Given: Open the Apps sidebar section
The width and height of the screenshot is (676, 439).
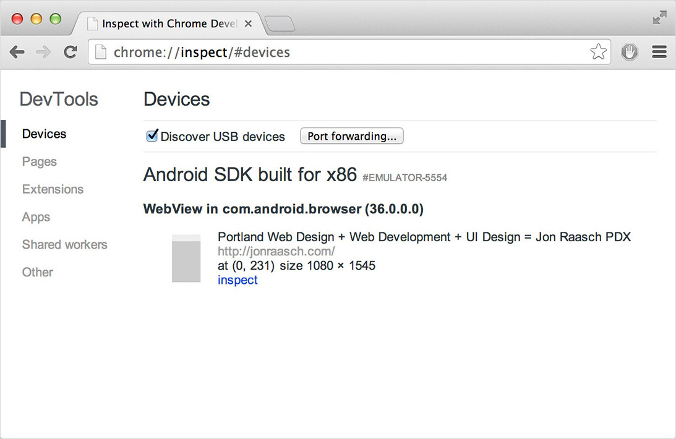Looking at the screenshot, I should pos(36,216).
